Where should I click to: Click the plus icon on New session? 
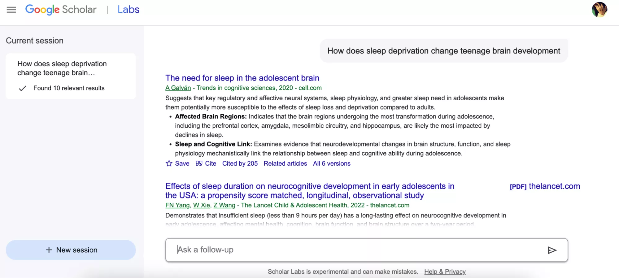pos(49,250)
